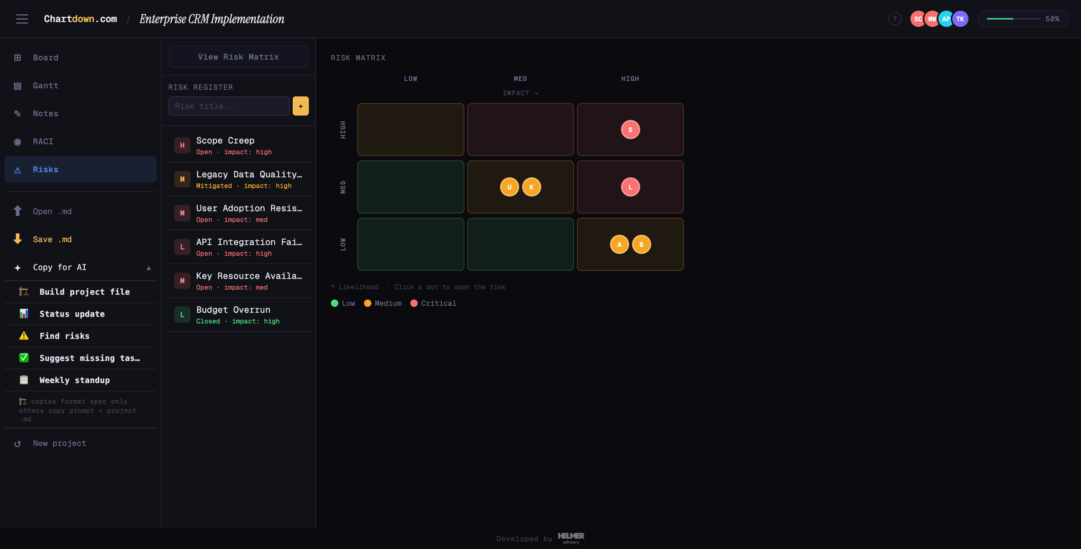Click the Critical legend dot

[x=415, y=303]
